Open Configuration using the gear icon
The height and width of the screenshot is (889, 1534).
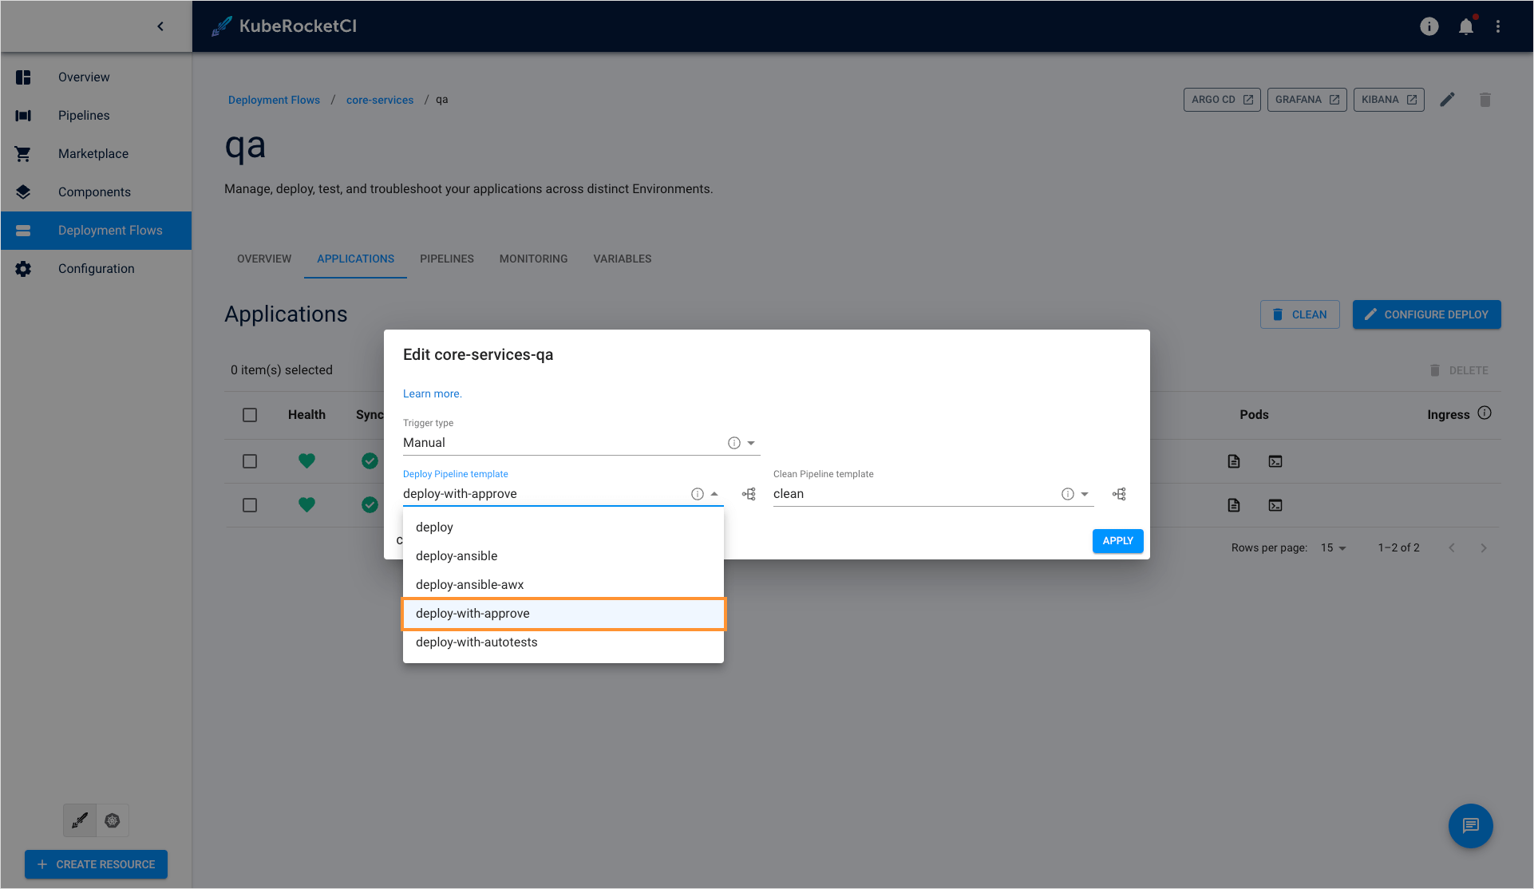click(x=96, y=268)
